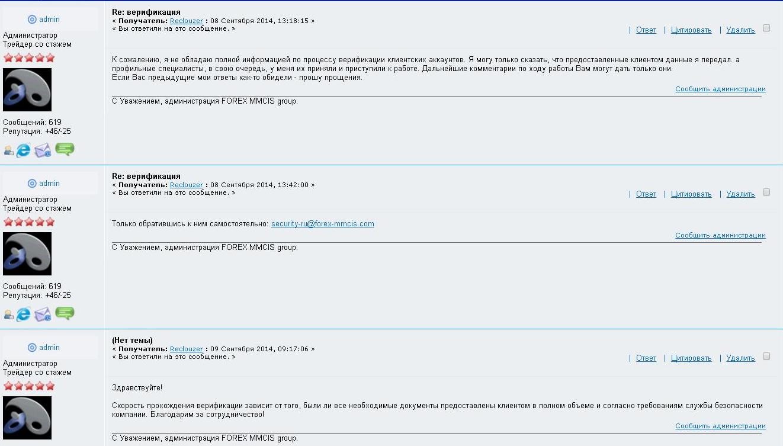
Task: Click admin username in second post
Action: [50, 184]
